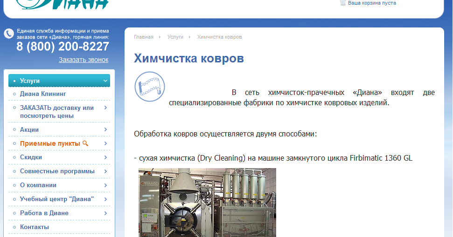453x237 pixels.
Task: Click the Firbimatic machine photo
Action: coord(207,203)
